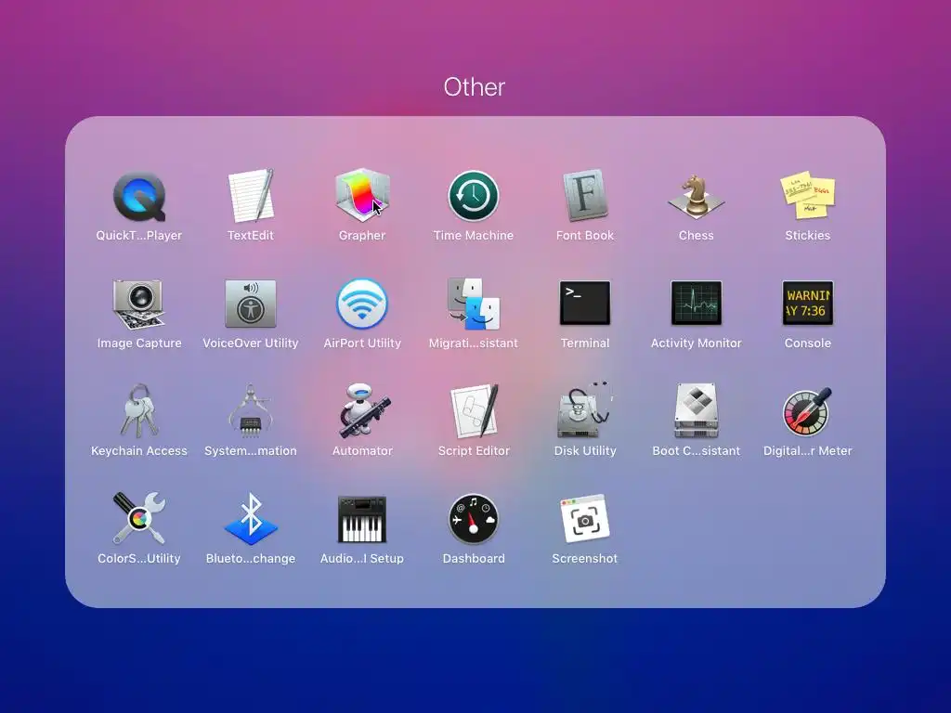Screen dimensions: 951x713
Task: Launch the Image Capture icon
Action: point(139,304)
